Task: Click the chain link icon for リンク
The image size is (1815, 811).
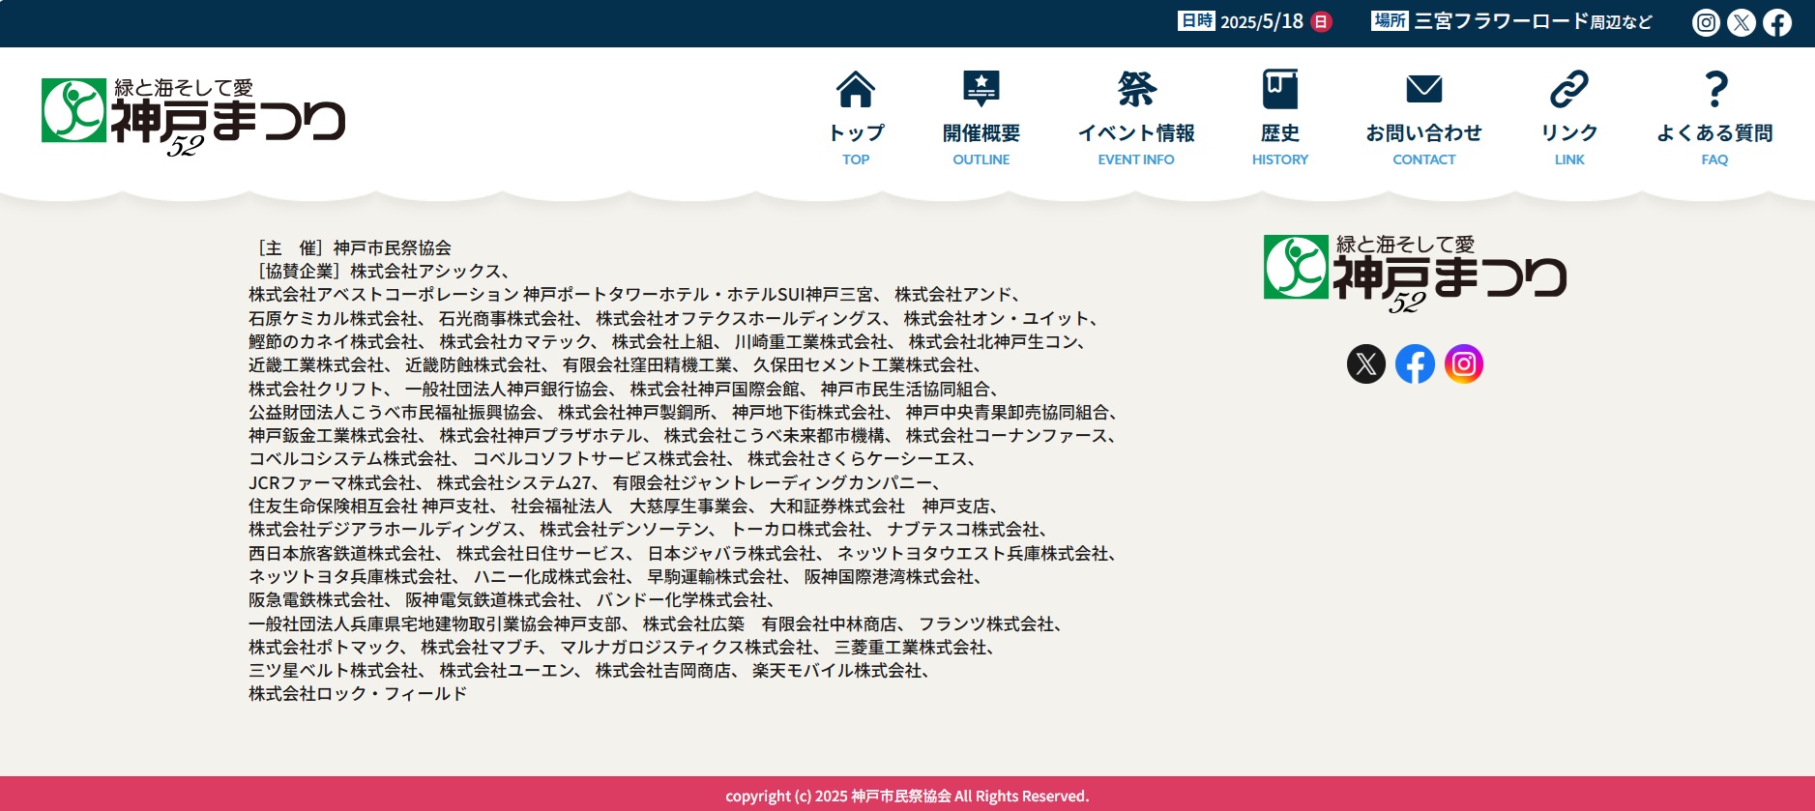Action: [x=1569, y=89]
